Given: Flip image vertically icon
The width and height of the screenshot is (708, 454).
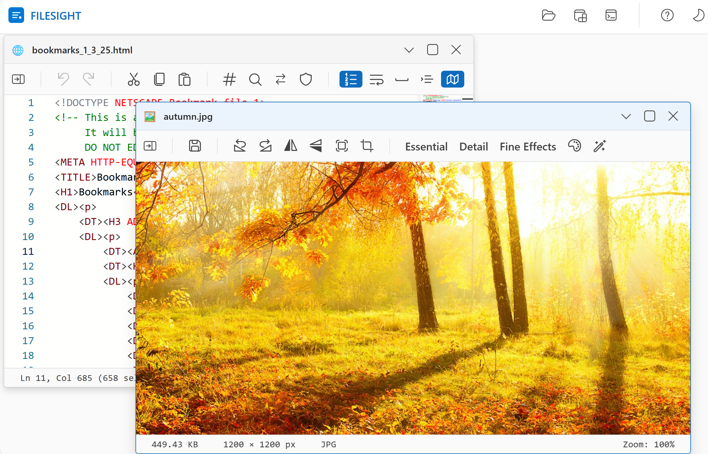Looking at the screenshot, I should coord(316,146).
